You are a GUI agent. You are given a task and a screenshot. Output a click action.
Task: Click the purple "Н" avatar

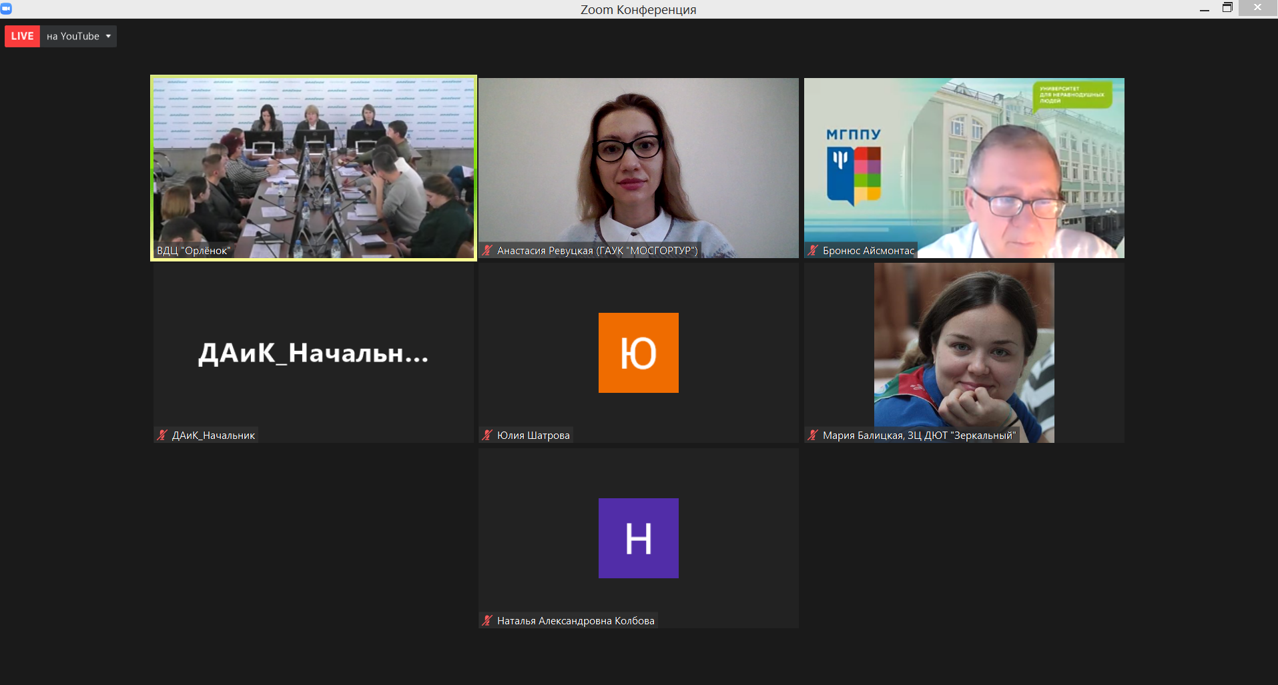638,538
